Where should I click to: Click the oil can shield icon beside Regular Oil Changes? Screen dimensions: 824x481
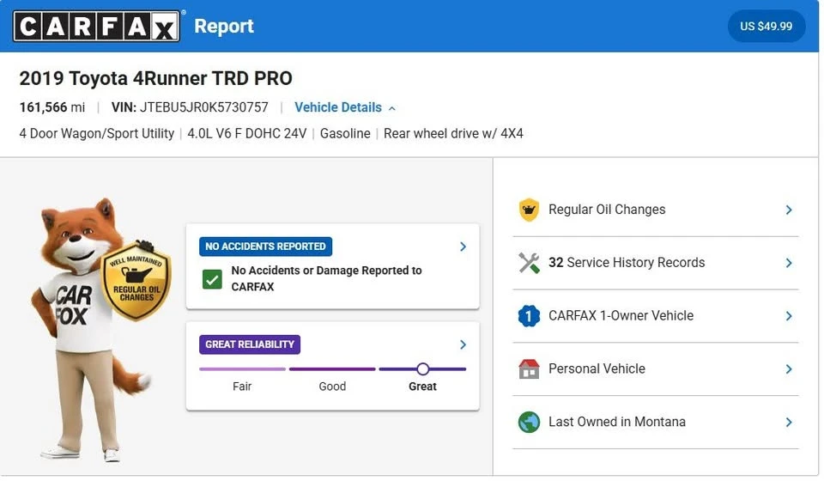529,210
